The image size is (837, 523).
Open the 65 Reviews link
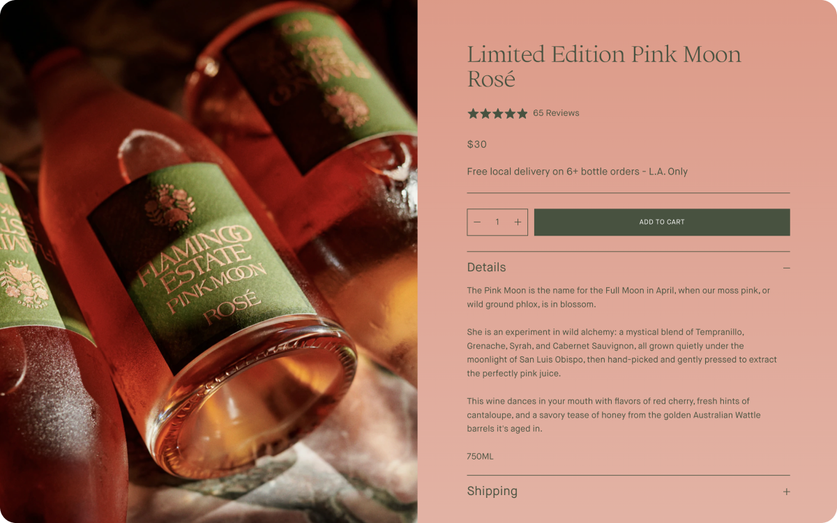pos(556,113)
